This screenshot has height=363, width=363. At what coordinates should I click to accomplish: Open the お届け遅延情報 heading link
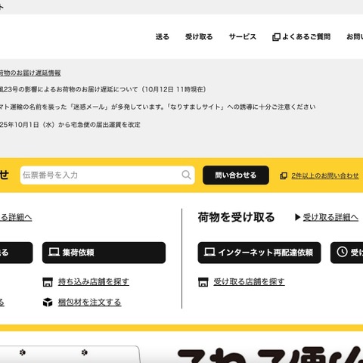(29, 73)
